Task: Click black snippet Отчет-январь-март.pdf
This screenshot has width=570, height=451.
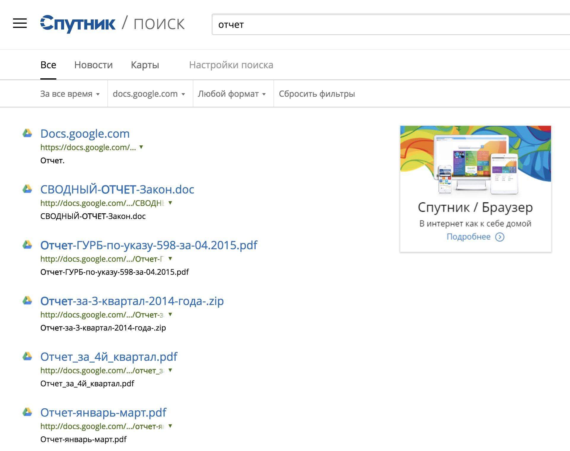Action: [83, 439]
